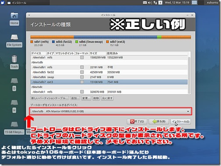The width and height of the screenshot is (221, 166).
Task: Select the /dev/sdb7 ext3 row
Action: (109, 82)
